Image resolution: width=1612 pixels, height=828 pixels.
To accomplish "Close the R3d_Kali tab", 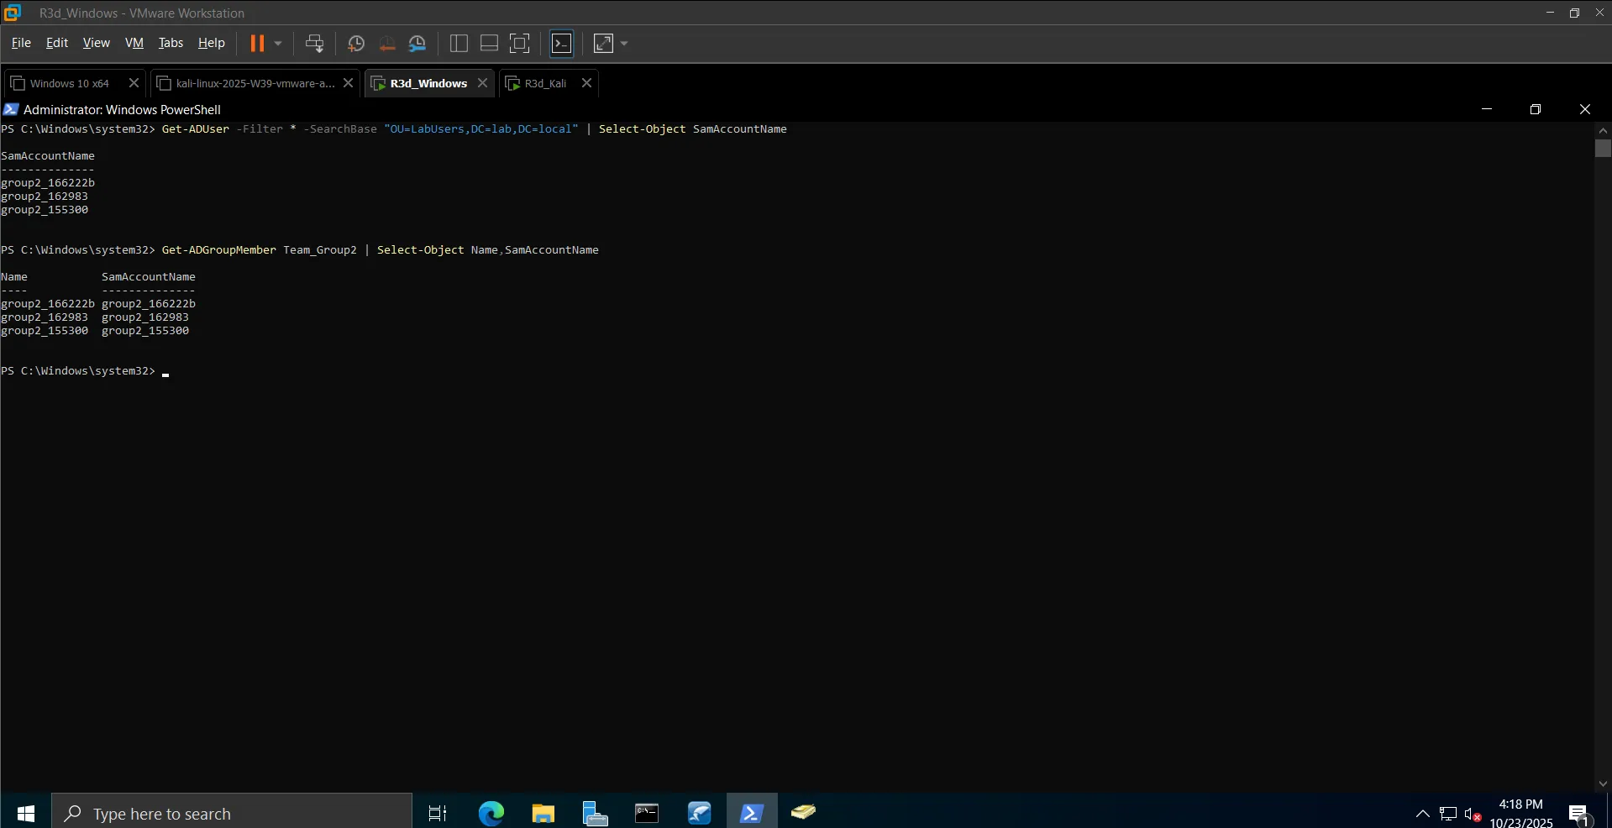I will point(587,83).
